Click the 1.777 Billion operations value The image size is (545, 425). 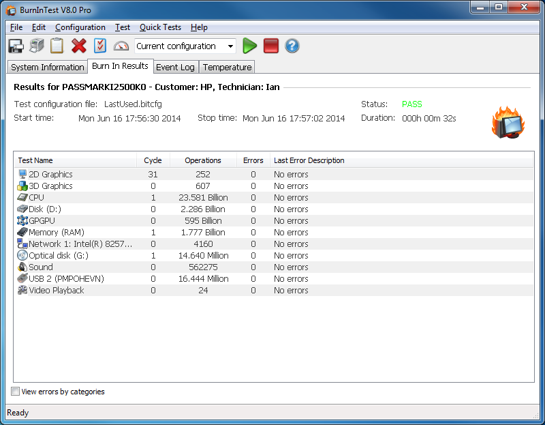click(203, 232)
